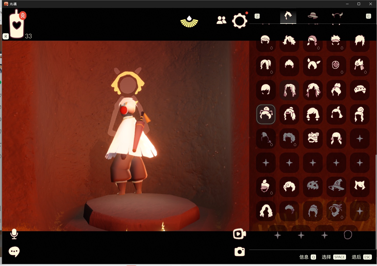
Task: Select the long wavy hairstyle
Action: click(266, 211)
